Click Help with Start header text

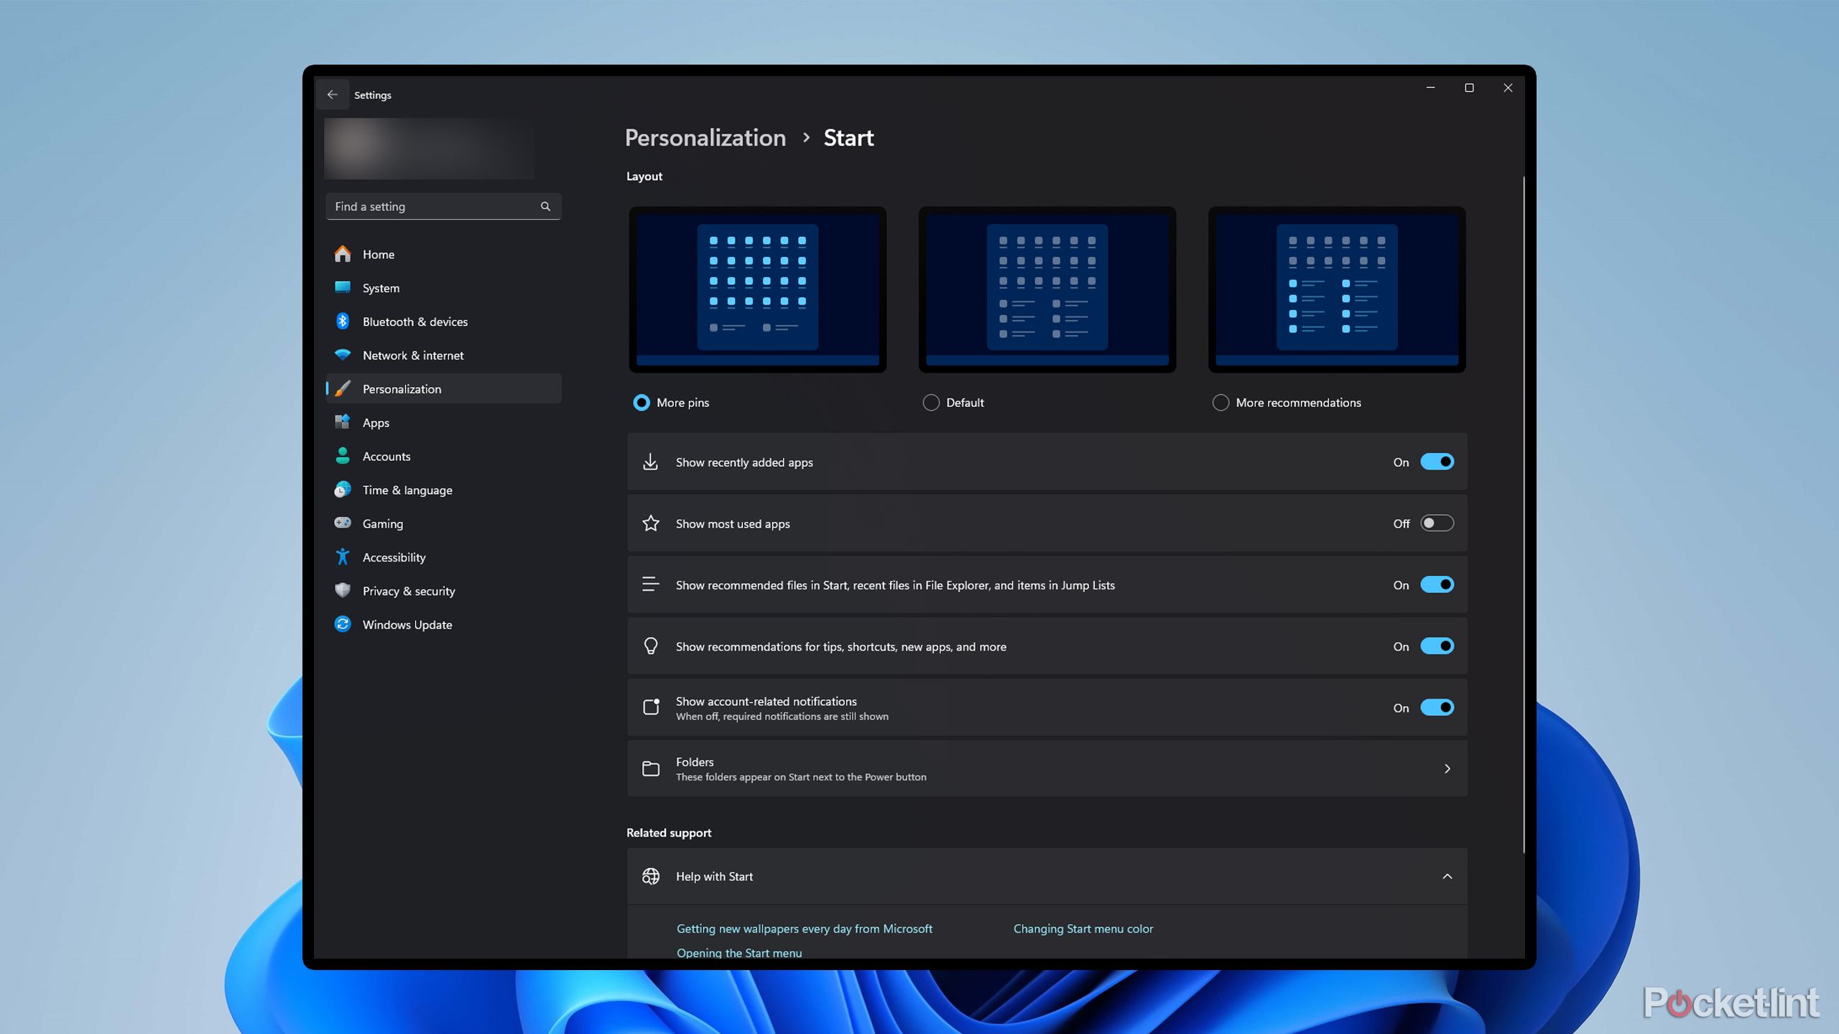point(714,876)
